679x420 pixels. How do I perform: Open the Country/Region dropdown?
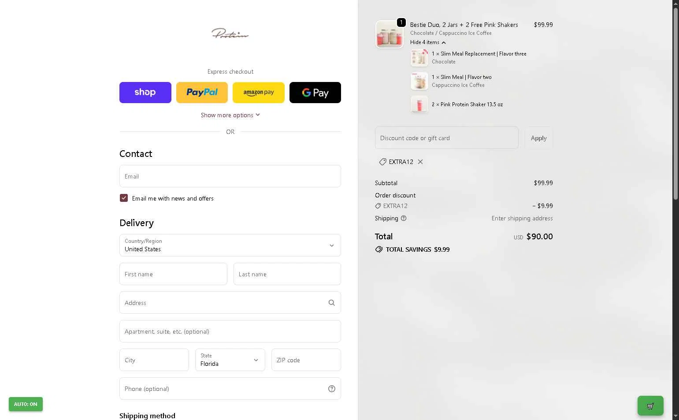(230, 245)
